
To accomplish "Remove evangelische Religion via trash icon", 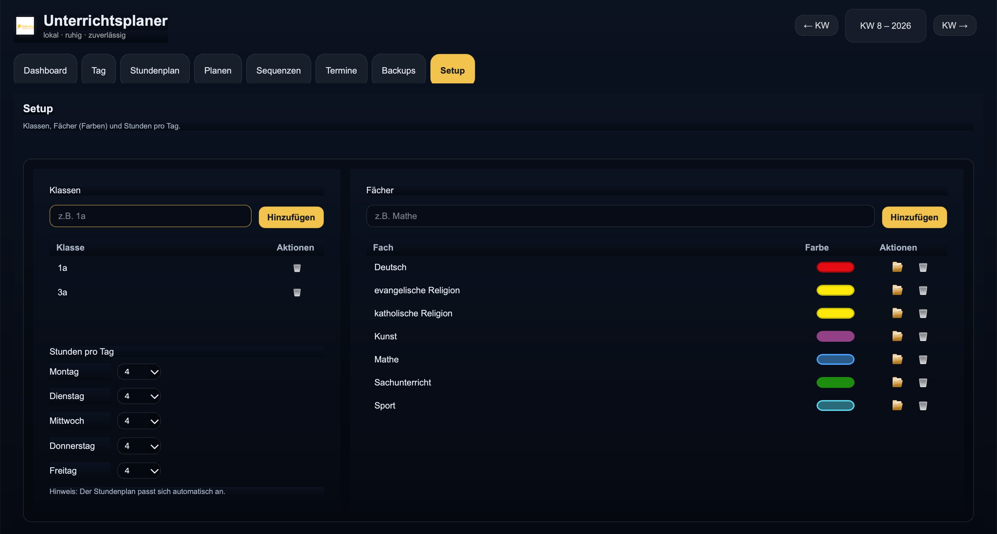I will [x=923, y=290].
